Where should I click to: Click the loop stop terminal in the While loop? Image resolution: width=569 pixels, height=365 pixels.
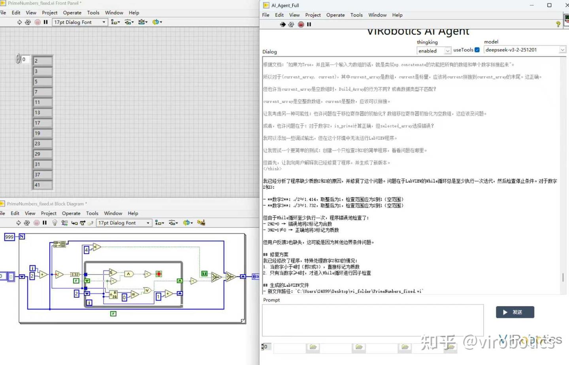click(x=159, y=274)
